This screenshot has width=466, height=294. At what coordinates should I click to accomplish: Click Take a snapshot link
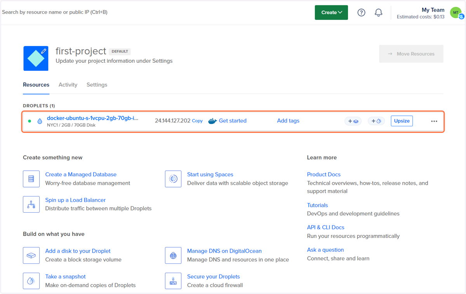click(65, 277)
